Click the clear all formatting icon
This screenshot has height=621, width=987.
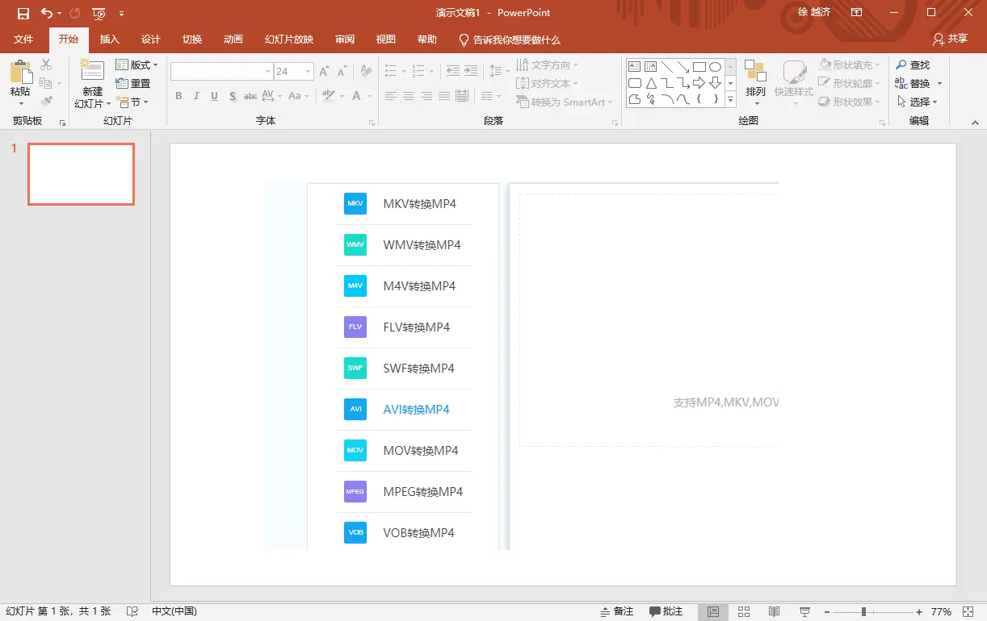point(366,72)
